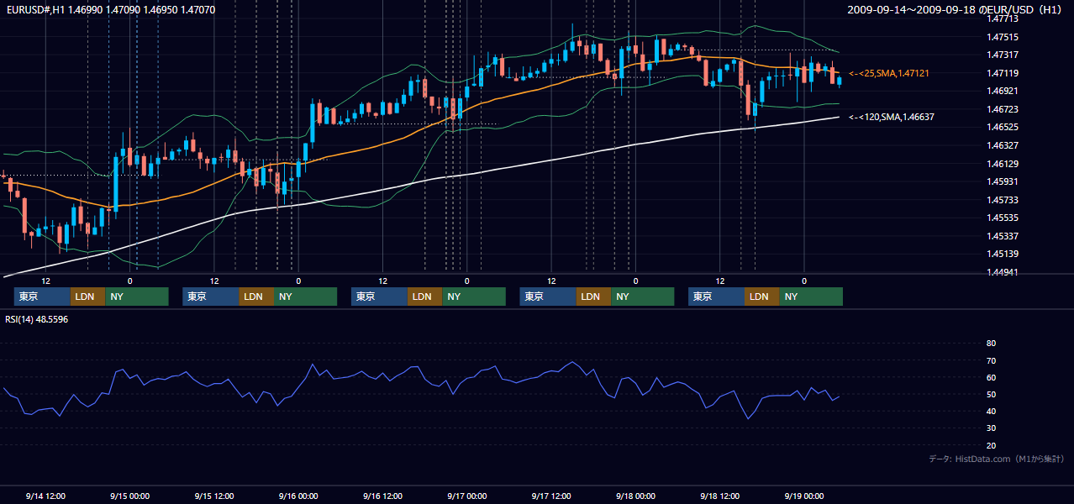Click price axis label 1.45535
Screen dimensions: 1074x504
point(1003,218)
